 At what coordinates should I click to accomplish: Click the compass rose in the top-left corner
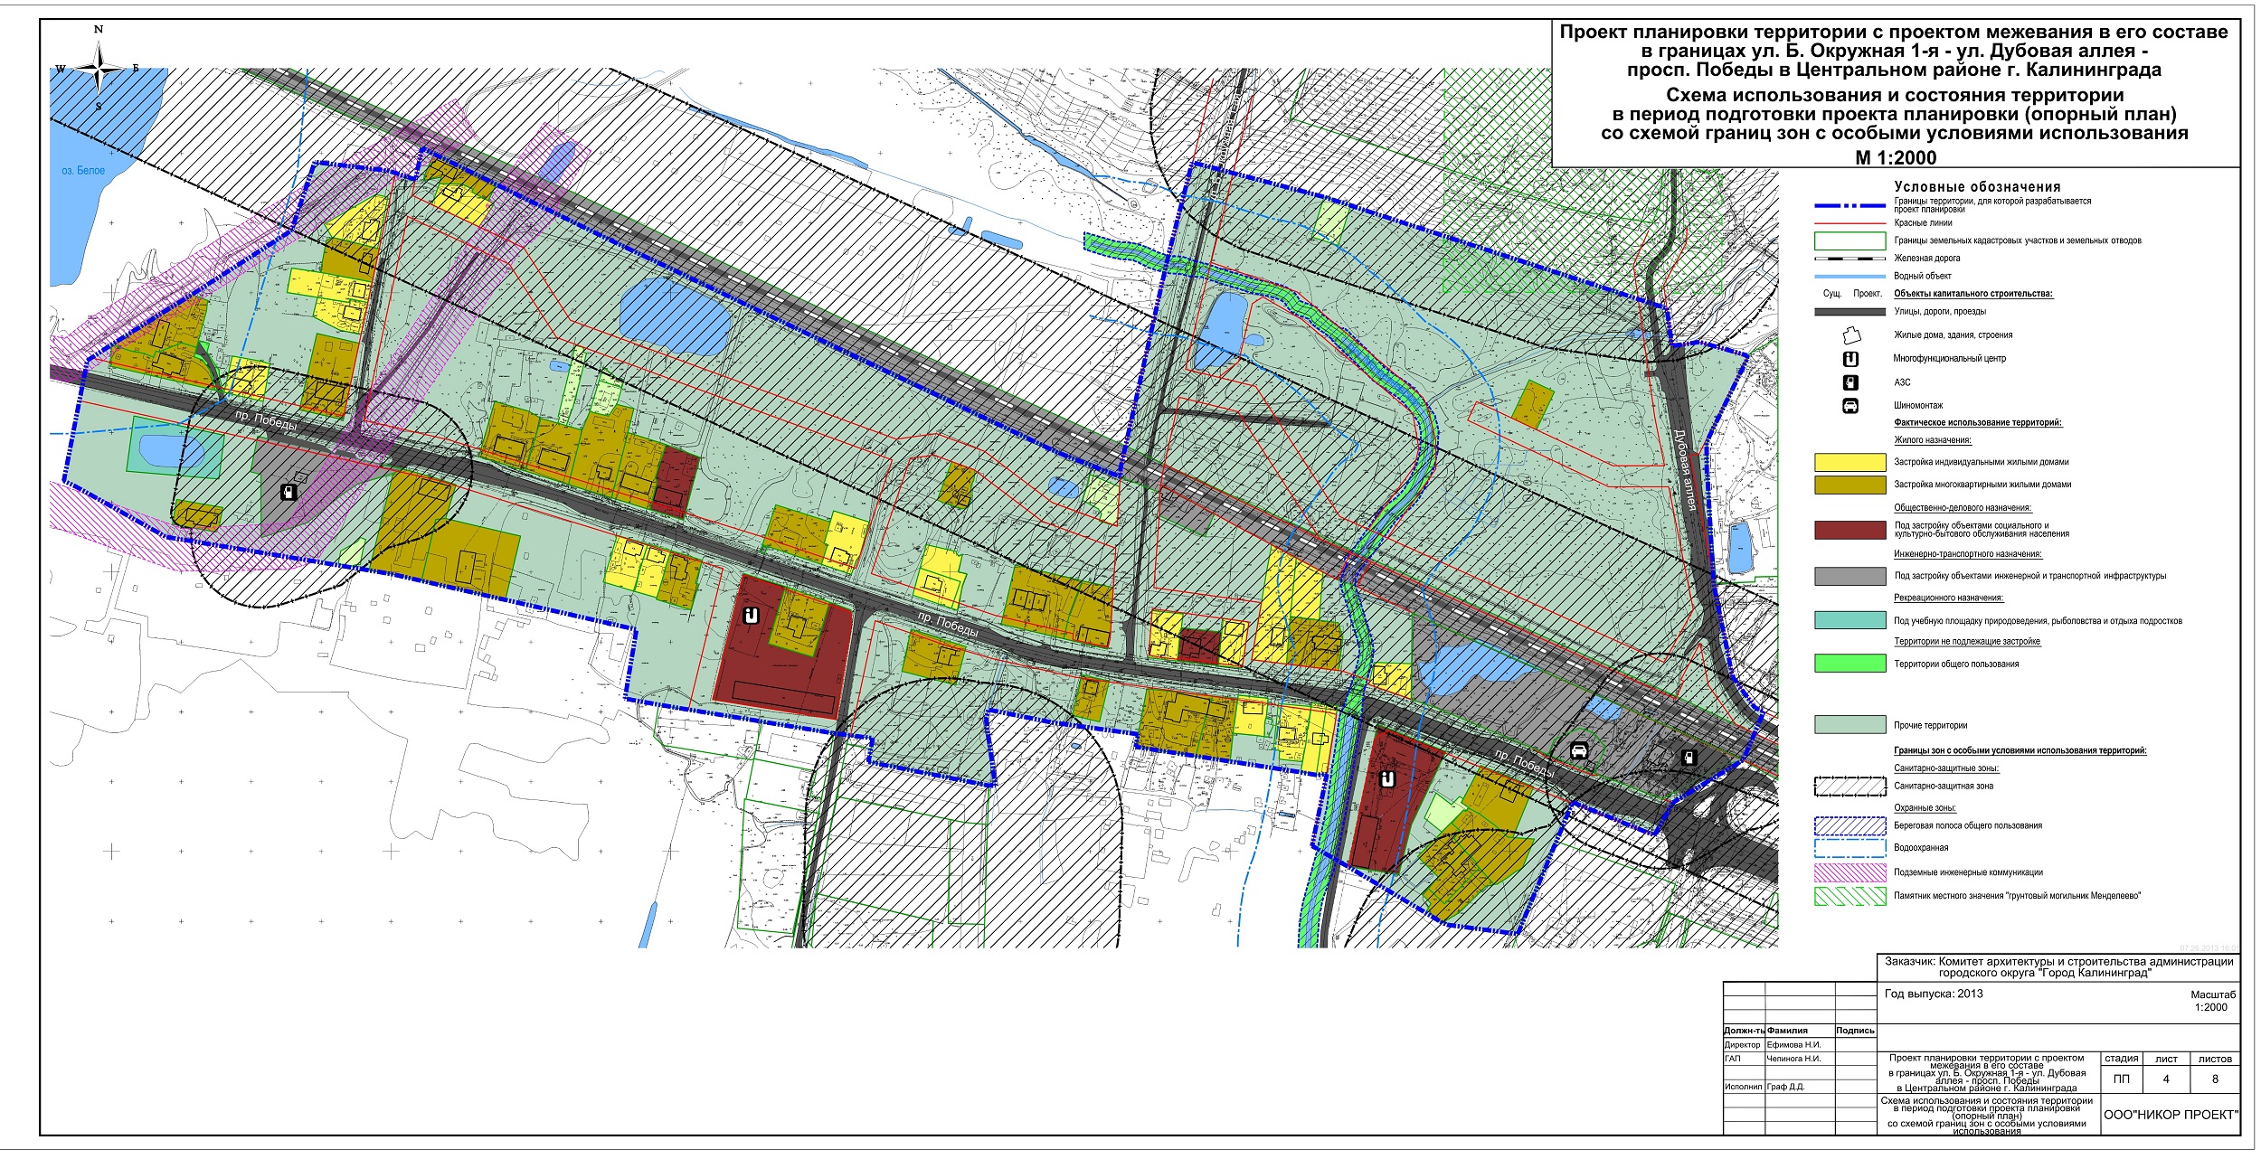(99, 68)
